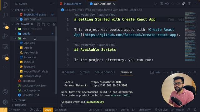Create a new terminal with plus icon
Image resolution: width=200 pixels, height=112 pixels.
(x=164, y=72)
